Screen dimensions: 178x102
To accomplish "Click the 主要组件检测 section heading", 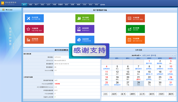I will click(x=28, y=77).
